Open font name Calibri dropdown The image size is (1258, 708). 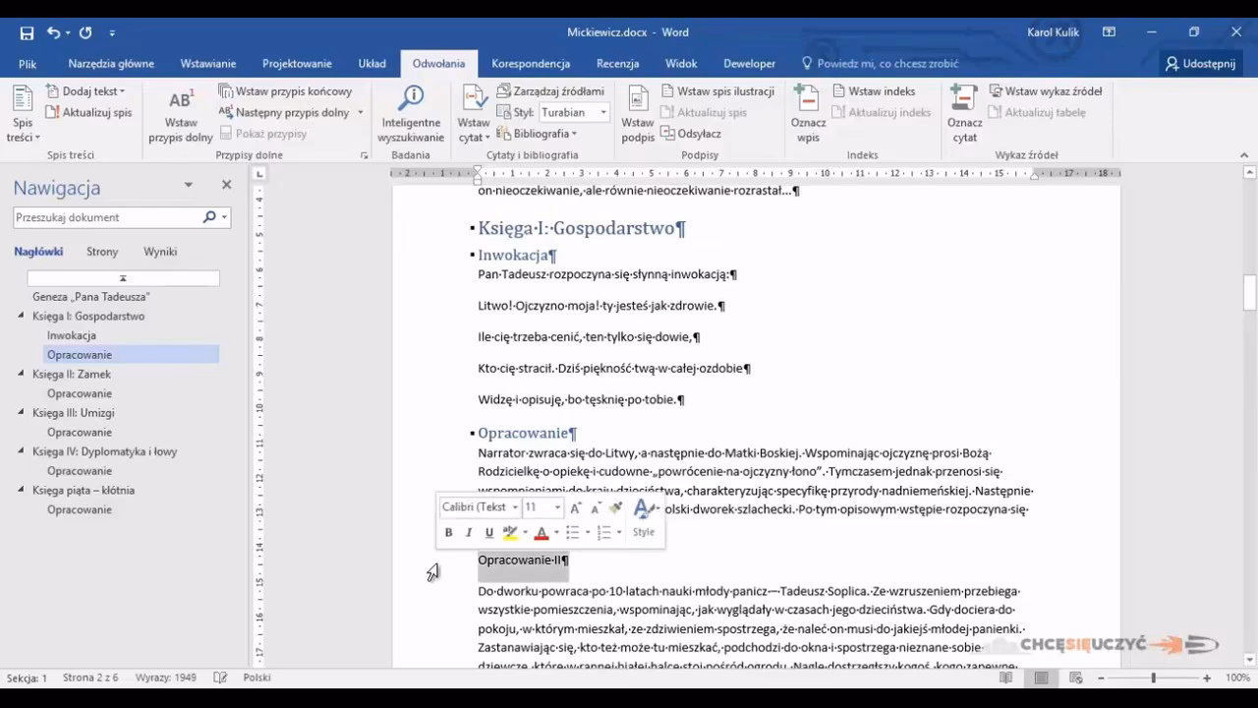(x=515, y=507)
